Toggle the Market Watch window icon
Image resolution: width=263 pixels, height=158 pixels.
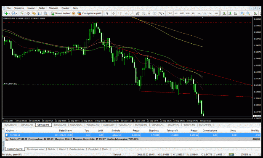pyautogui.click(x=22, y=13)
